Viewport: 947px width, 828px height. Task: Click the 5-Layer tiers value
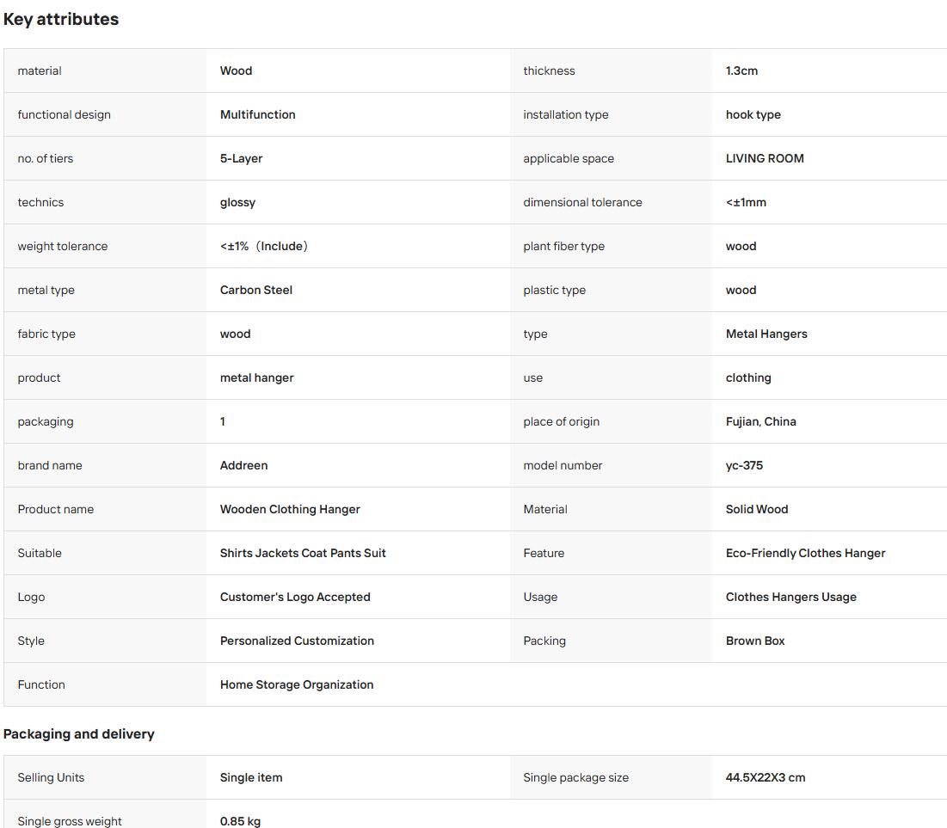[x=241, y=158]
